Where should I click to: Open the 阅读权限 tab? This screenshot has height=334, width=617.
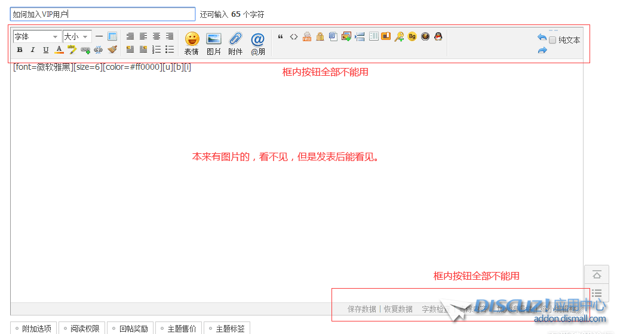[82, 329]
